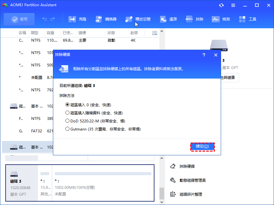Open the hamburger menu in title bar
The image size is (274, 205).
click(233, 5)
